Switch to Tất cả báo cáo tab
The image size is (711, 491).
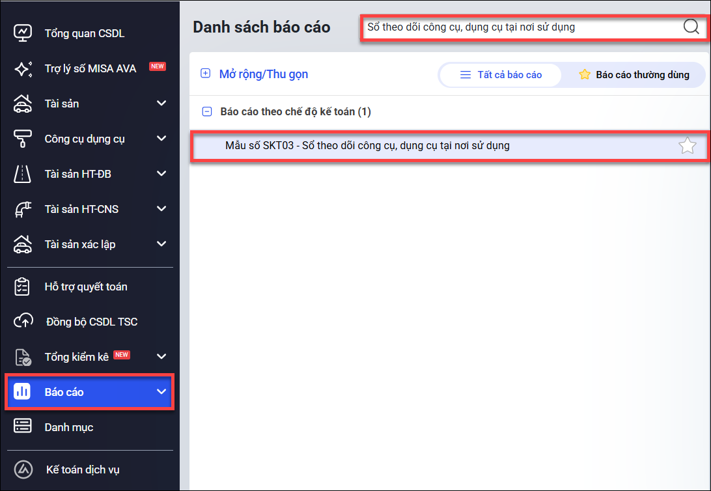pyautogui.click(x=501, y=75)
